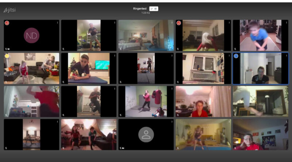
Task: Click muted mic icon on punching bag tile
Action: click(x=121, y=115)
